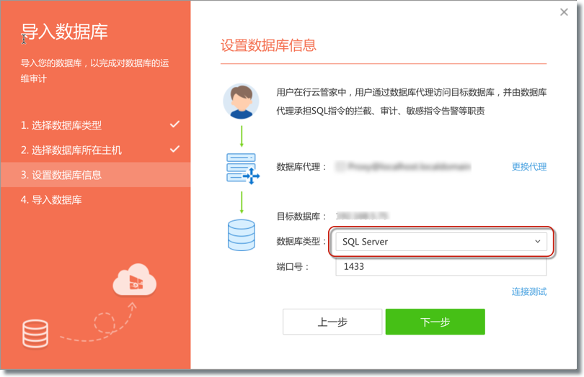The height and width of the screenshot is (377, 584).
Task: Click checkmark next to 选择数据库类型
Action: 174,124
